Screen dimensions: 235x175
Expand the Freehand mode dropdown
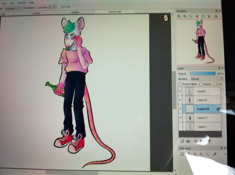point(11,8)
